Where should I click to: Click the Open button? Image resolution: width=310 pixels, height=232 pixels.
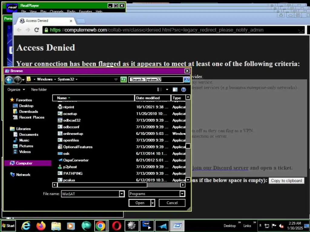point(140,203)
